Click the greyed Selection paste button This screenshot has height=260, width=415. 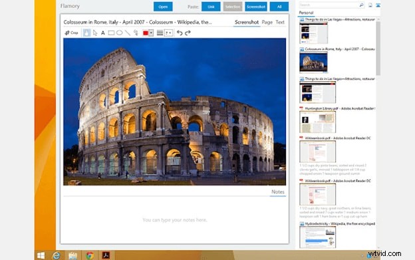pyautogui.click(x=233, y=7)
